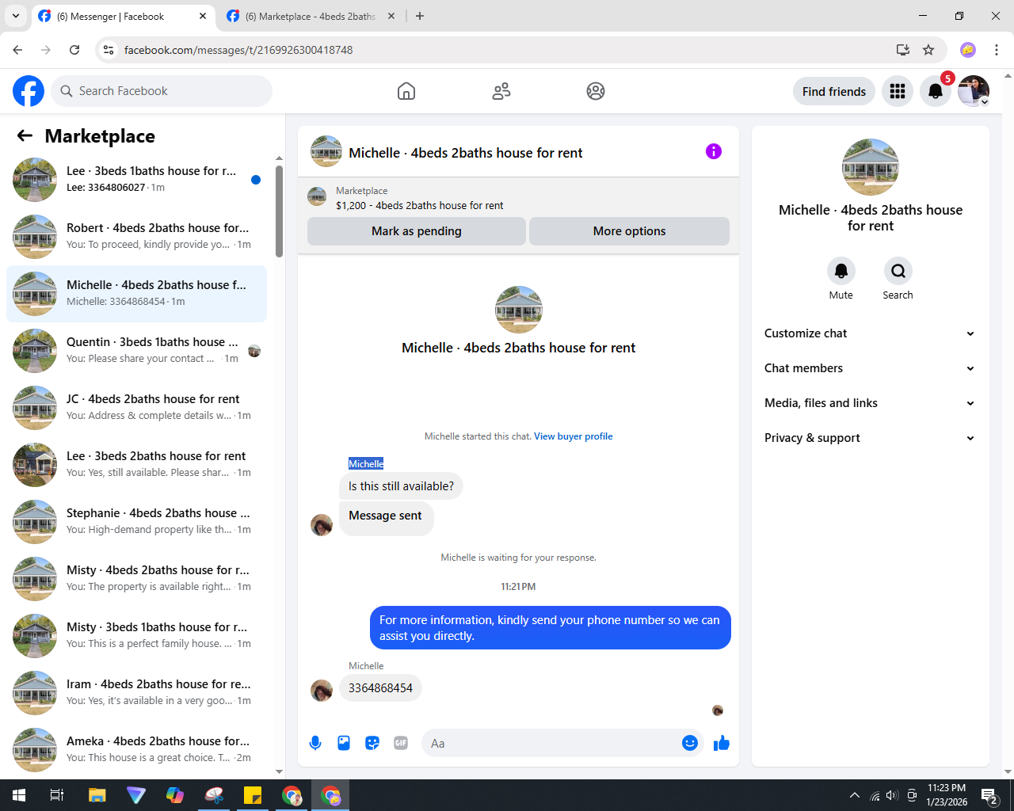Mute this chat with the bell icon

click(x=841, y=271)
